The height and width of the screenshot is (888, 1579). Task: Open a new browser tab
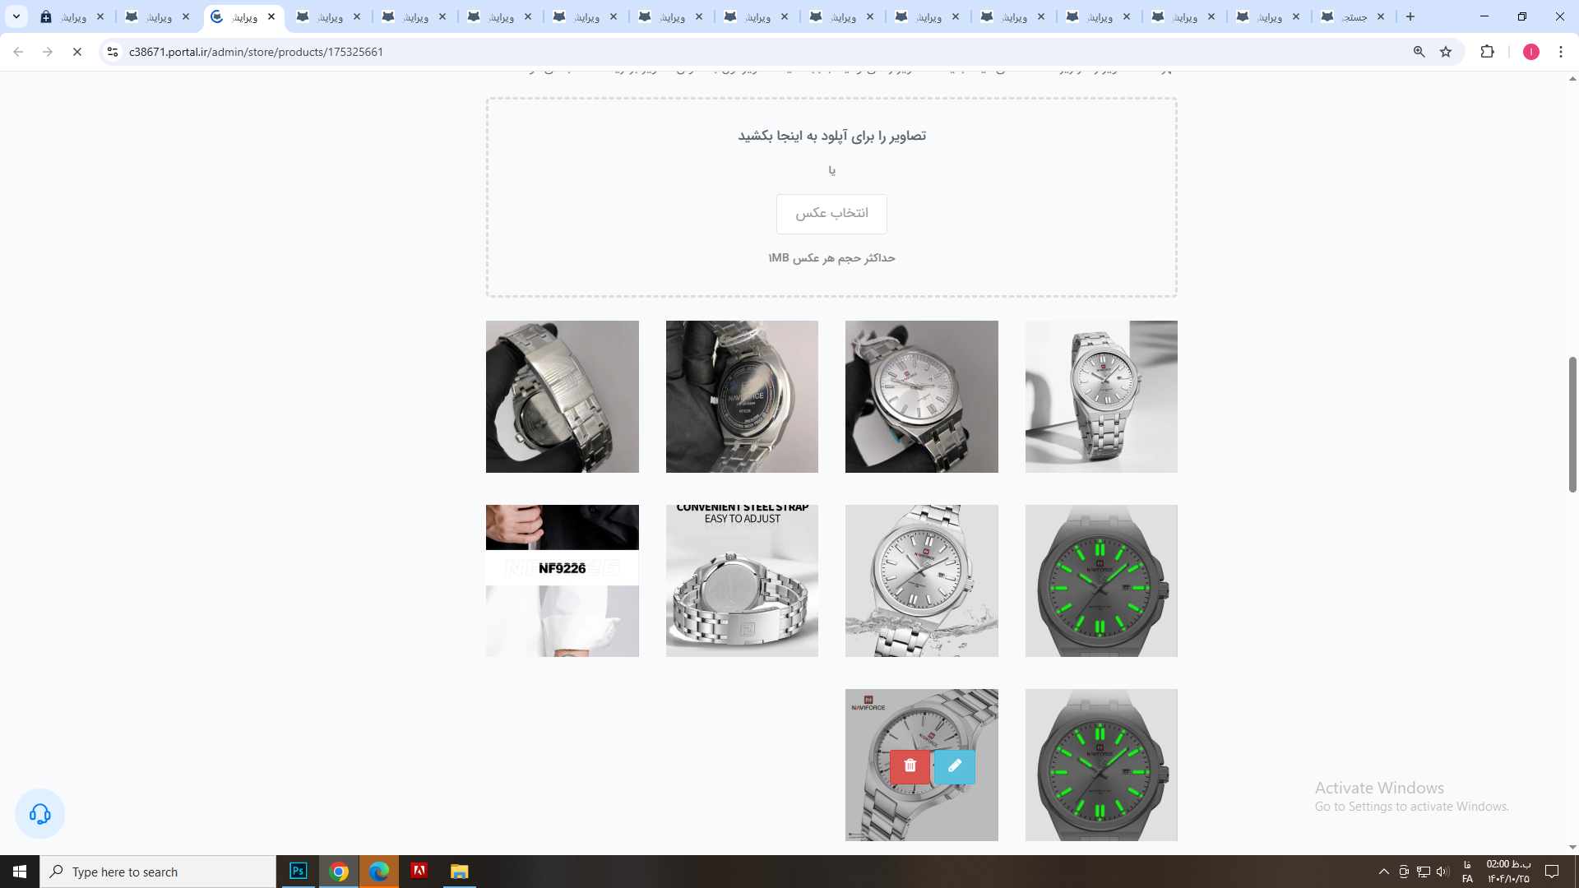pyautogui.click(x=1410, y=16)
